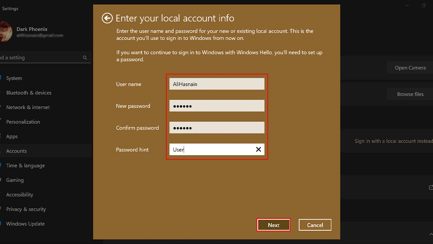
Task: Click Sign in with a local account instead
Action: click(393, 141)
